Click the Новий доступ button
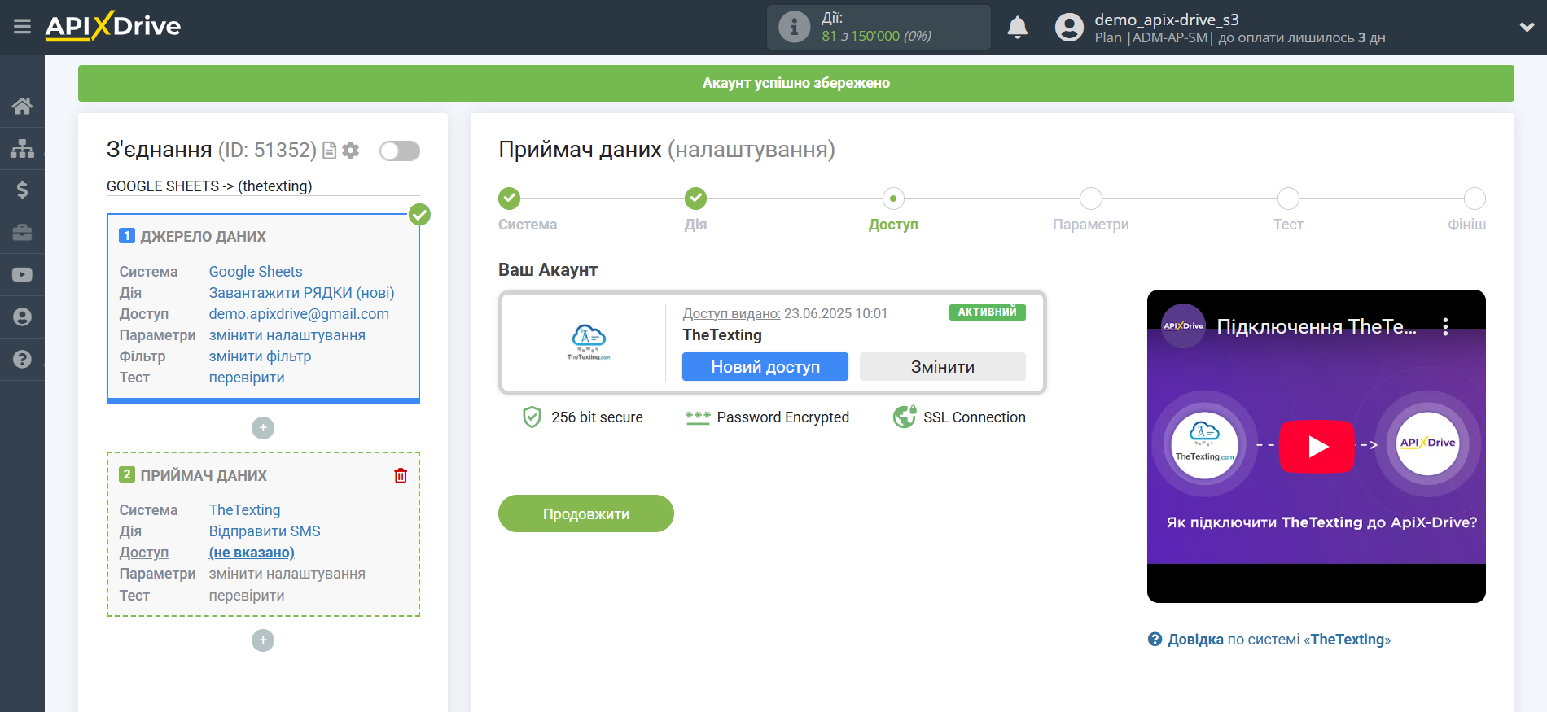Image resolution: width=1547 pixels, height=712 pixels. (x=765, y=367)
